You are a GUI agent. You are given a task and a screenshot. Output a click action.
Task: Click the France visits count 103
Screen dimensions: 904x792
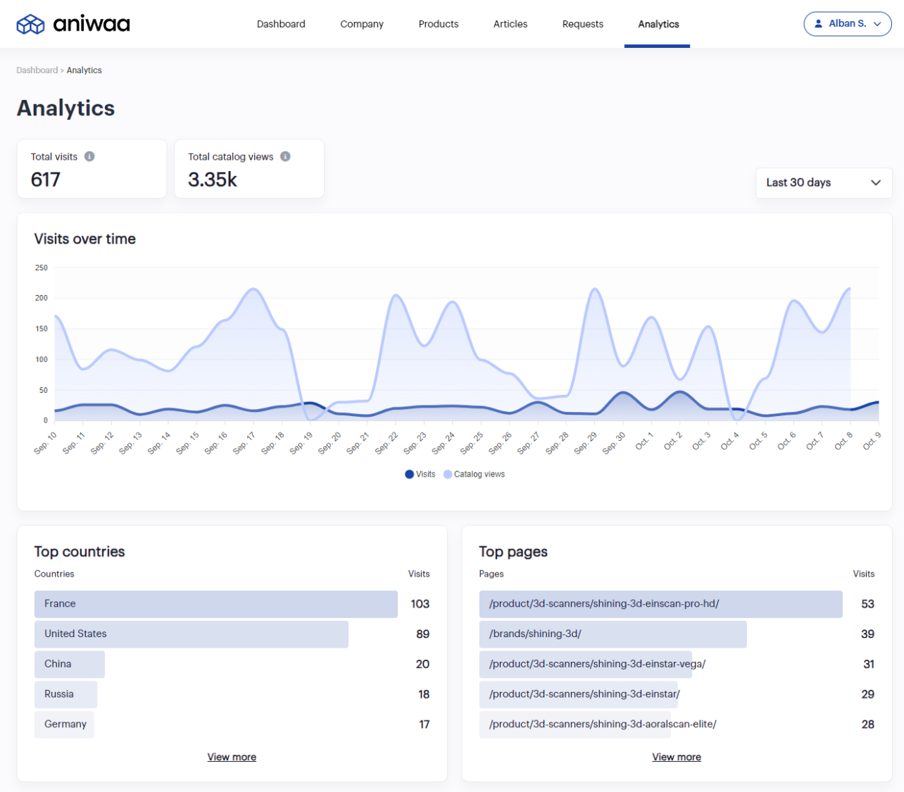[420, 604]
